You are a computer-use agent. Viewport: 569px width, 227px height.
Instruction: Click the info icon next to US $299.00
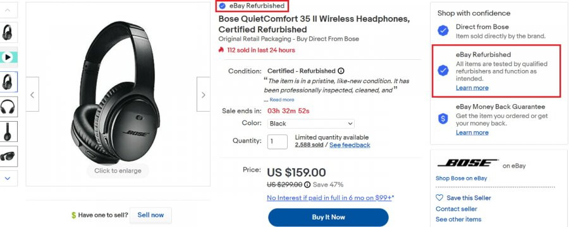(307, 185)
